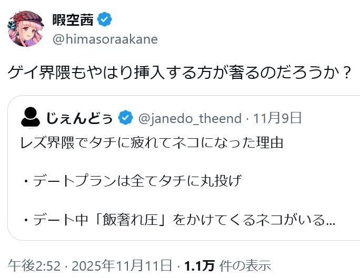Click the main tweet text starting ゲイ界隈も
Screen dimensions: 360x278
point(179,72)
